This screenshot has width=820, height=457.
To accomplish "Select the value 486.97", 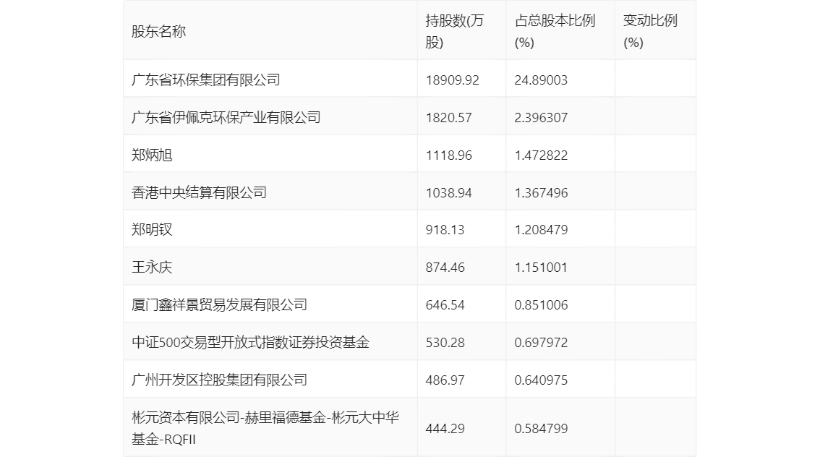I will click(445, 380).
